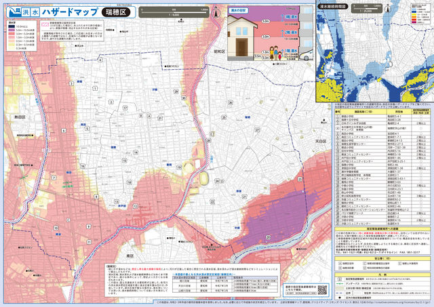Click the yellow swatch in the inset duration legend
This screenshot has width=434, height=307.
(x=414, y=15)
